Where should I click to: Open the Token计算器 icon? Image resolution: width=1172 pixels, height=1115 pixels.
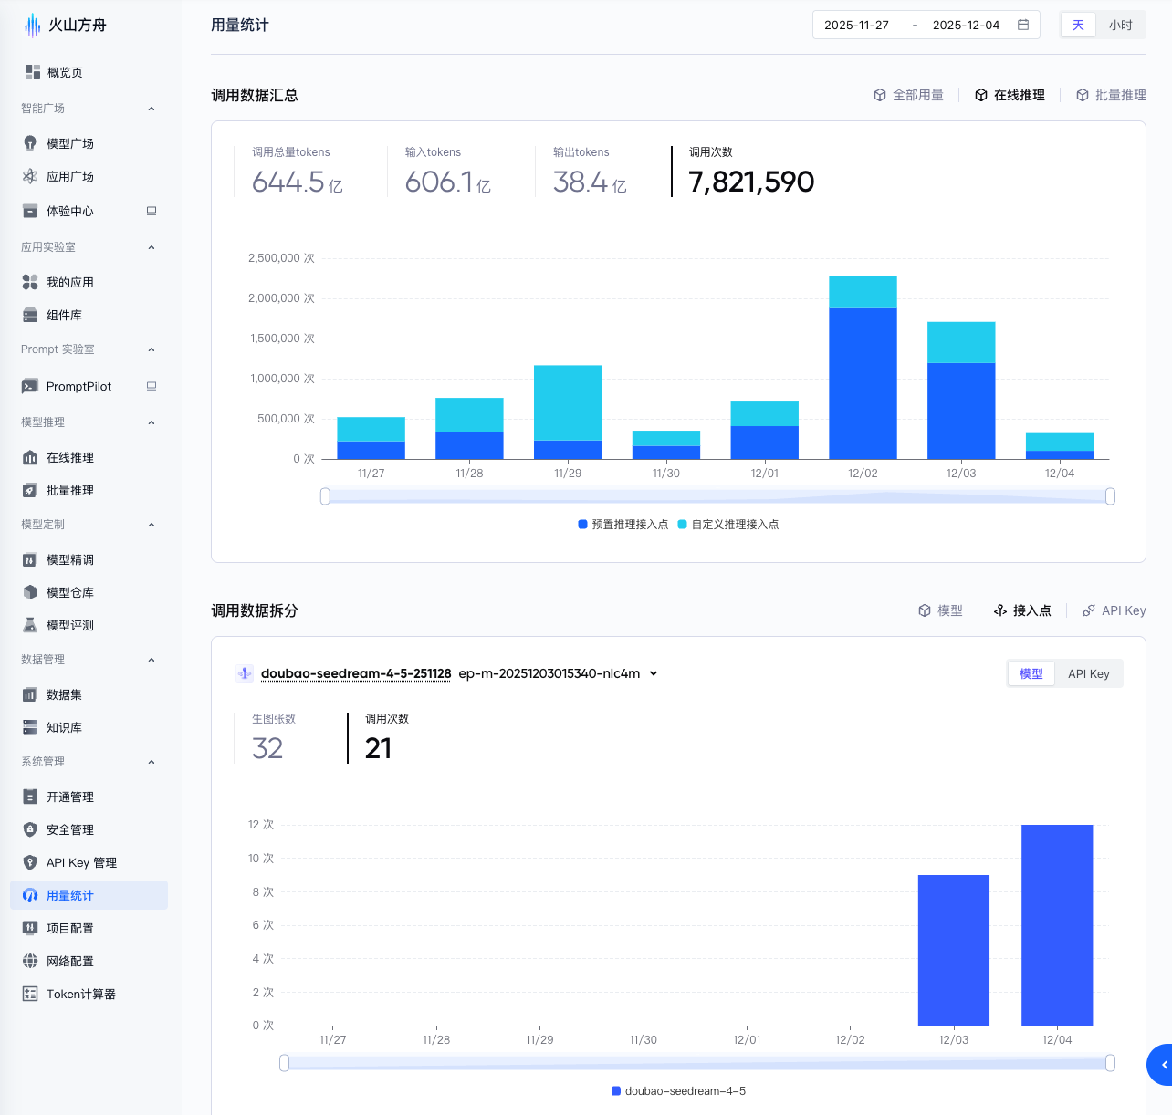(x=30, y=994)
